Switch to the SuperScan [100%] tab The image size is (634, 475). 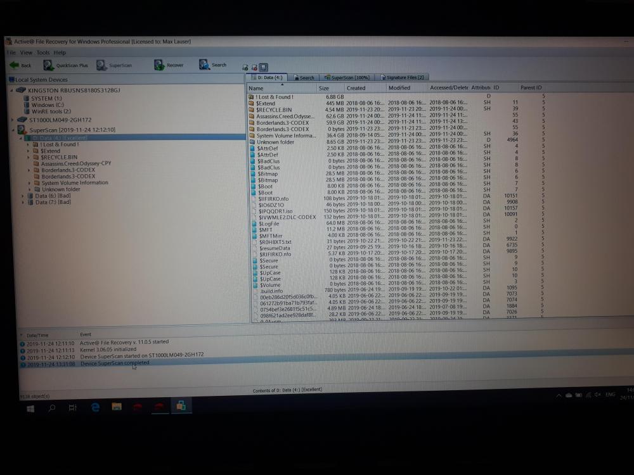pos(347,77)
